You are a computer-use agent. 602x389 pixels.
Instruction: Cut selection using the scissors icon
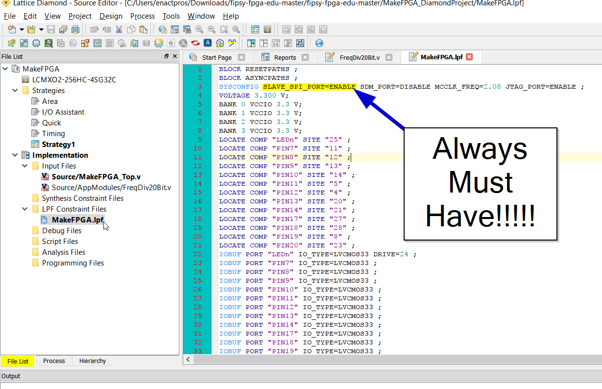point(119,29)
